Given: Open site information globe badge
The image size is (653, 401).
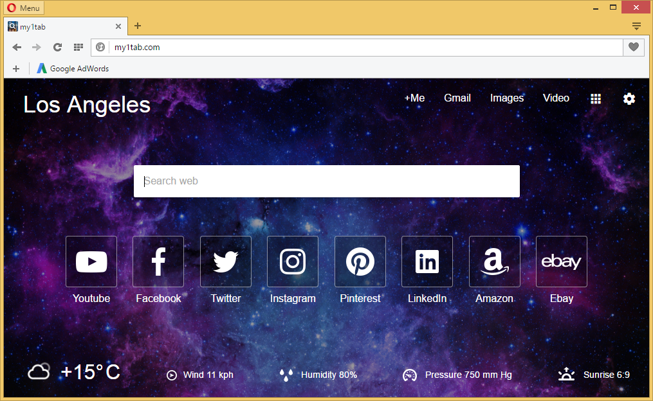Looking at the screenshot, I should (100, 48).
